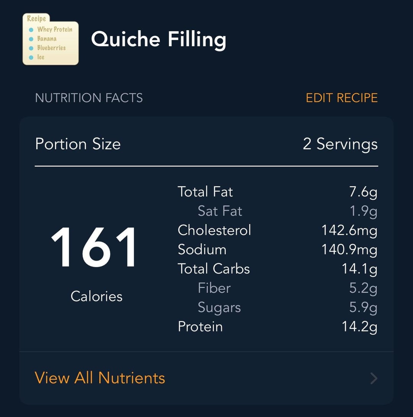Tap the Fiber label
The height and width of the screenshot is (417, 413).
click(214, 288)
